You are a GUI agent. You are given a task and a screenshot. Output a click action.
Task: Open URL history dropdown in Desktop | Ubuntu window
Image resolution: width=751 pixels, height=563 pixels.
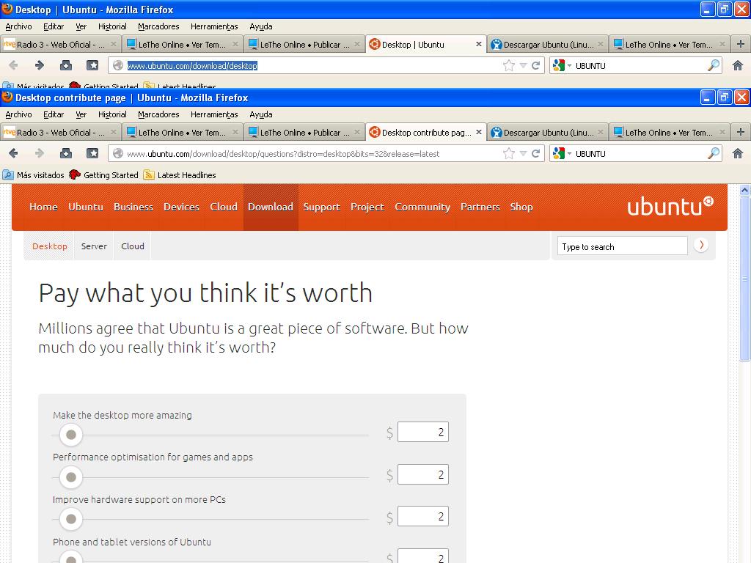[x=523, y=65]
